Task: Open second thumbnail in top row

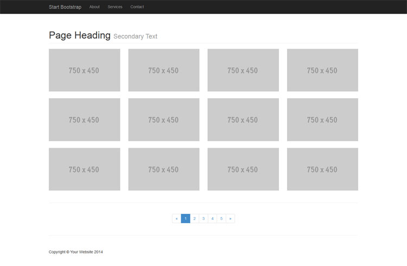Action: point(163,70)
